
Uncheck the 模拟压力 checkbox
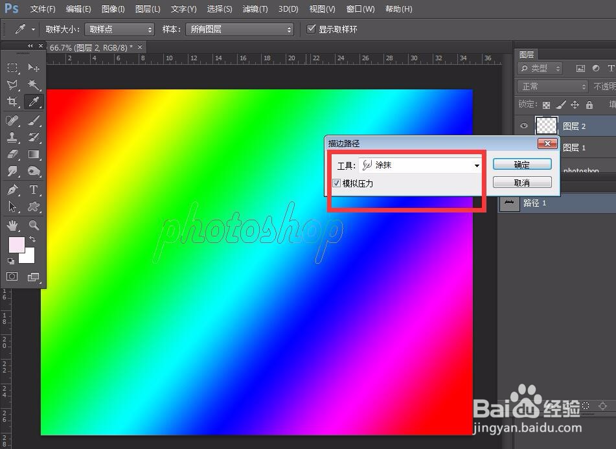pyautogui.click(x=336, y=183)
